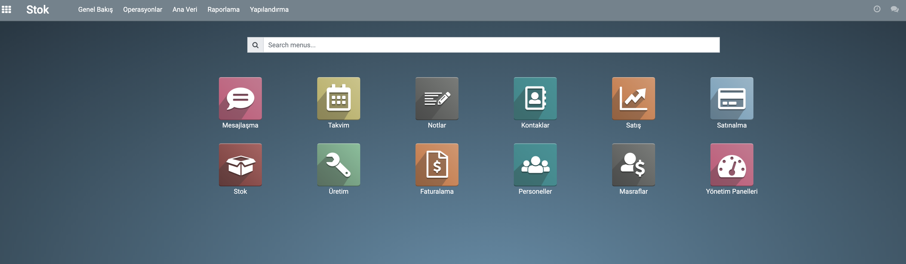This screenshot has height=264, width=906.
Task: Open the activities clock icon
Action: pos(877,9)
